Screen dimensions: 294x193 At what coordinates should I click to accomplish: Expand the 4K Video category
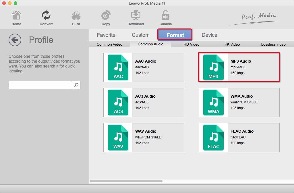pos(232,44)
